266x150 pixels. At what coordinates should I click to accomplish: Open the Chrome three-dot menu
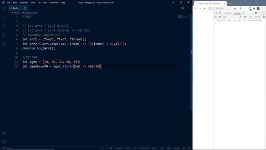pyautogui.click(x=263, y=8)
